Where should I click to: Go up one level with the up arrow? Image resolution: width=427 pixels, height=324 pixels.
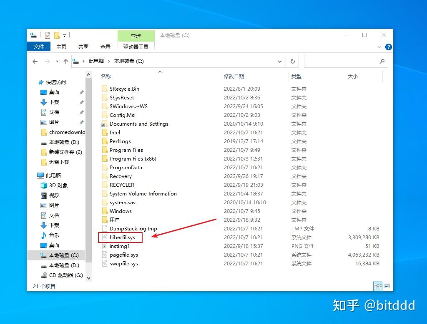point(65,62)
